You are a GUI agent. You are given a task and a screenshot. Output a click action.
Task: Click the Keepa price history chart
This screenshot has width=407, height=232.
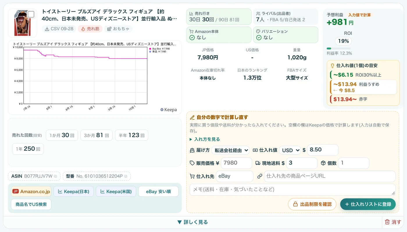[95, 77]
